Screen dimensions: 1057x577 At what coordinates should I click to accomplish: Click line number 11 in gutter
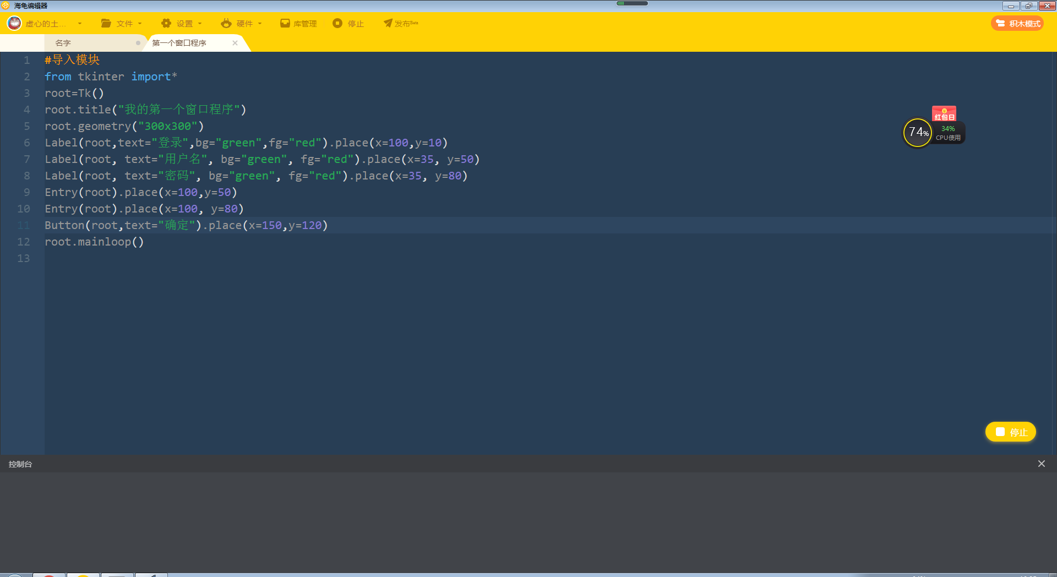(24, 225)
